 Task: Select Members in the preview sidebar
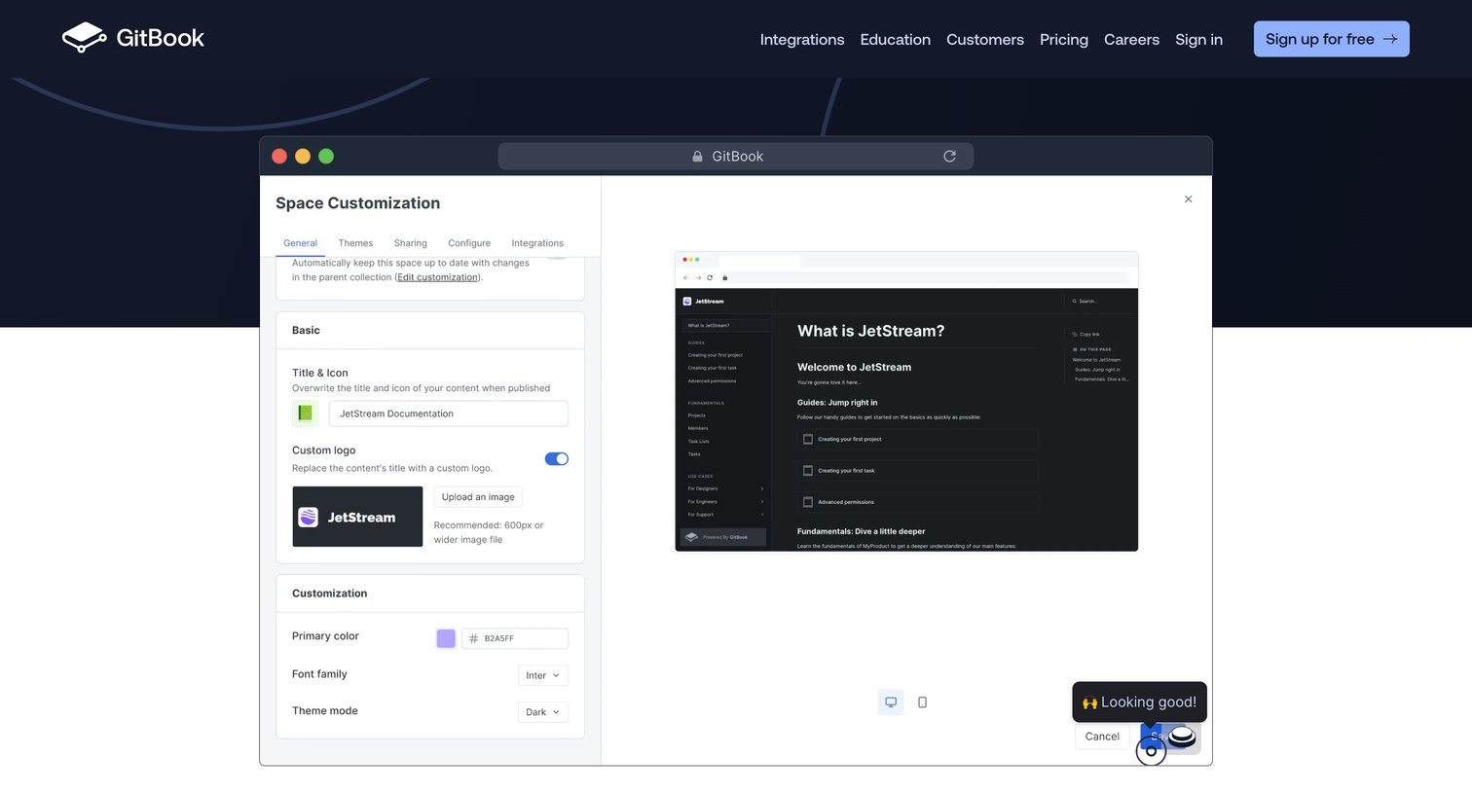[x=698, y=428]
